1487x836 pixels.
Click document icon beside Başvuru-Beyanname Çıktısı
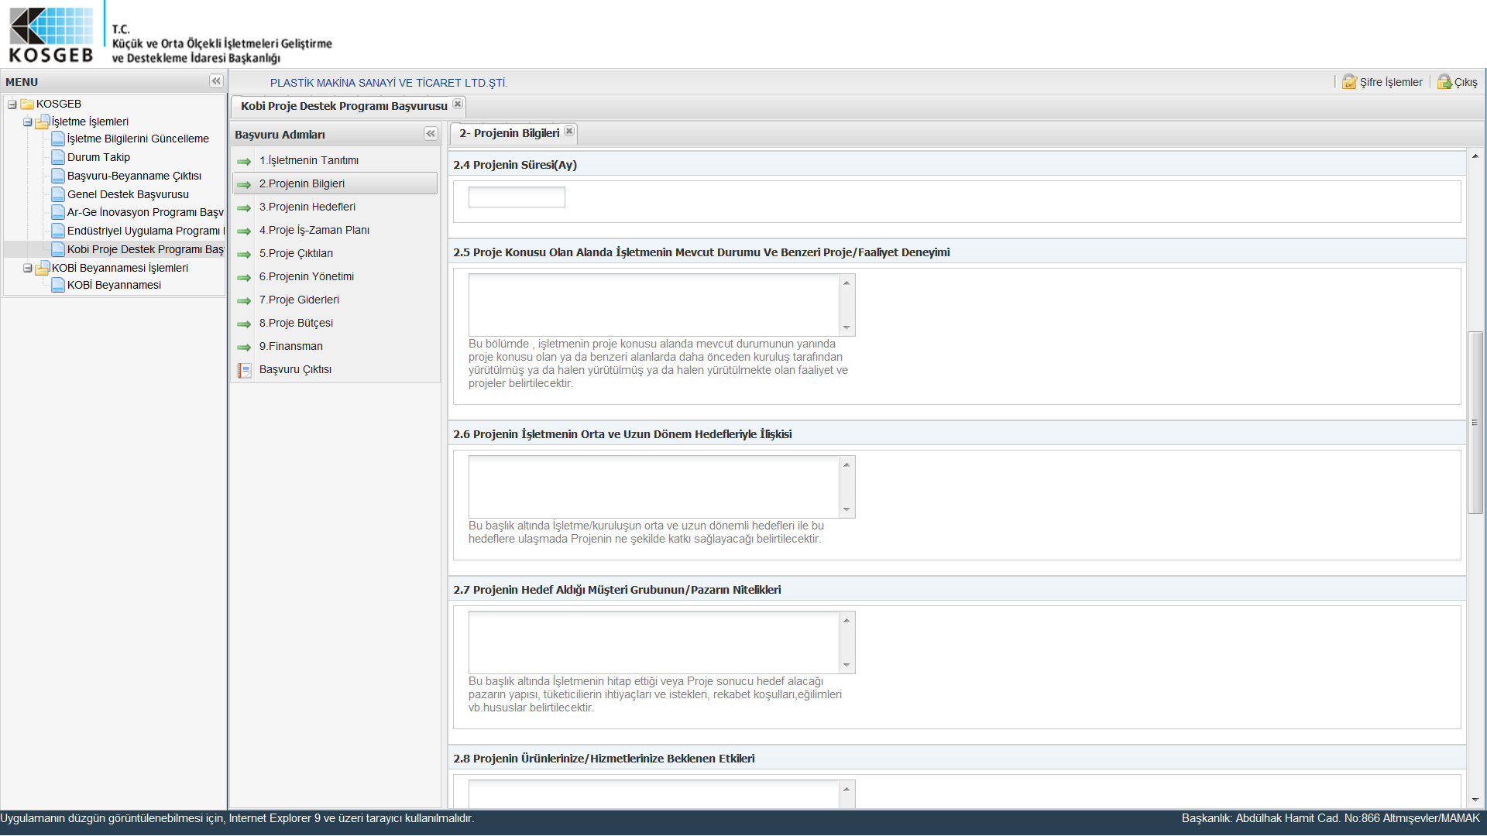point(58,176)
